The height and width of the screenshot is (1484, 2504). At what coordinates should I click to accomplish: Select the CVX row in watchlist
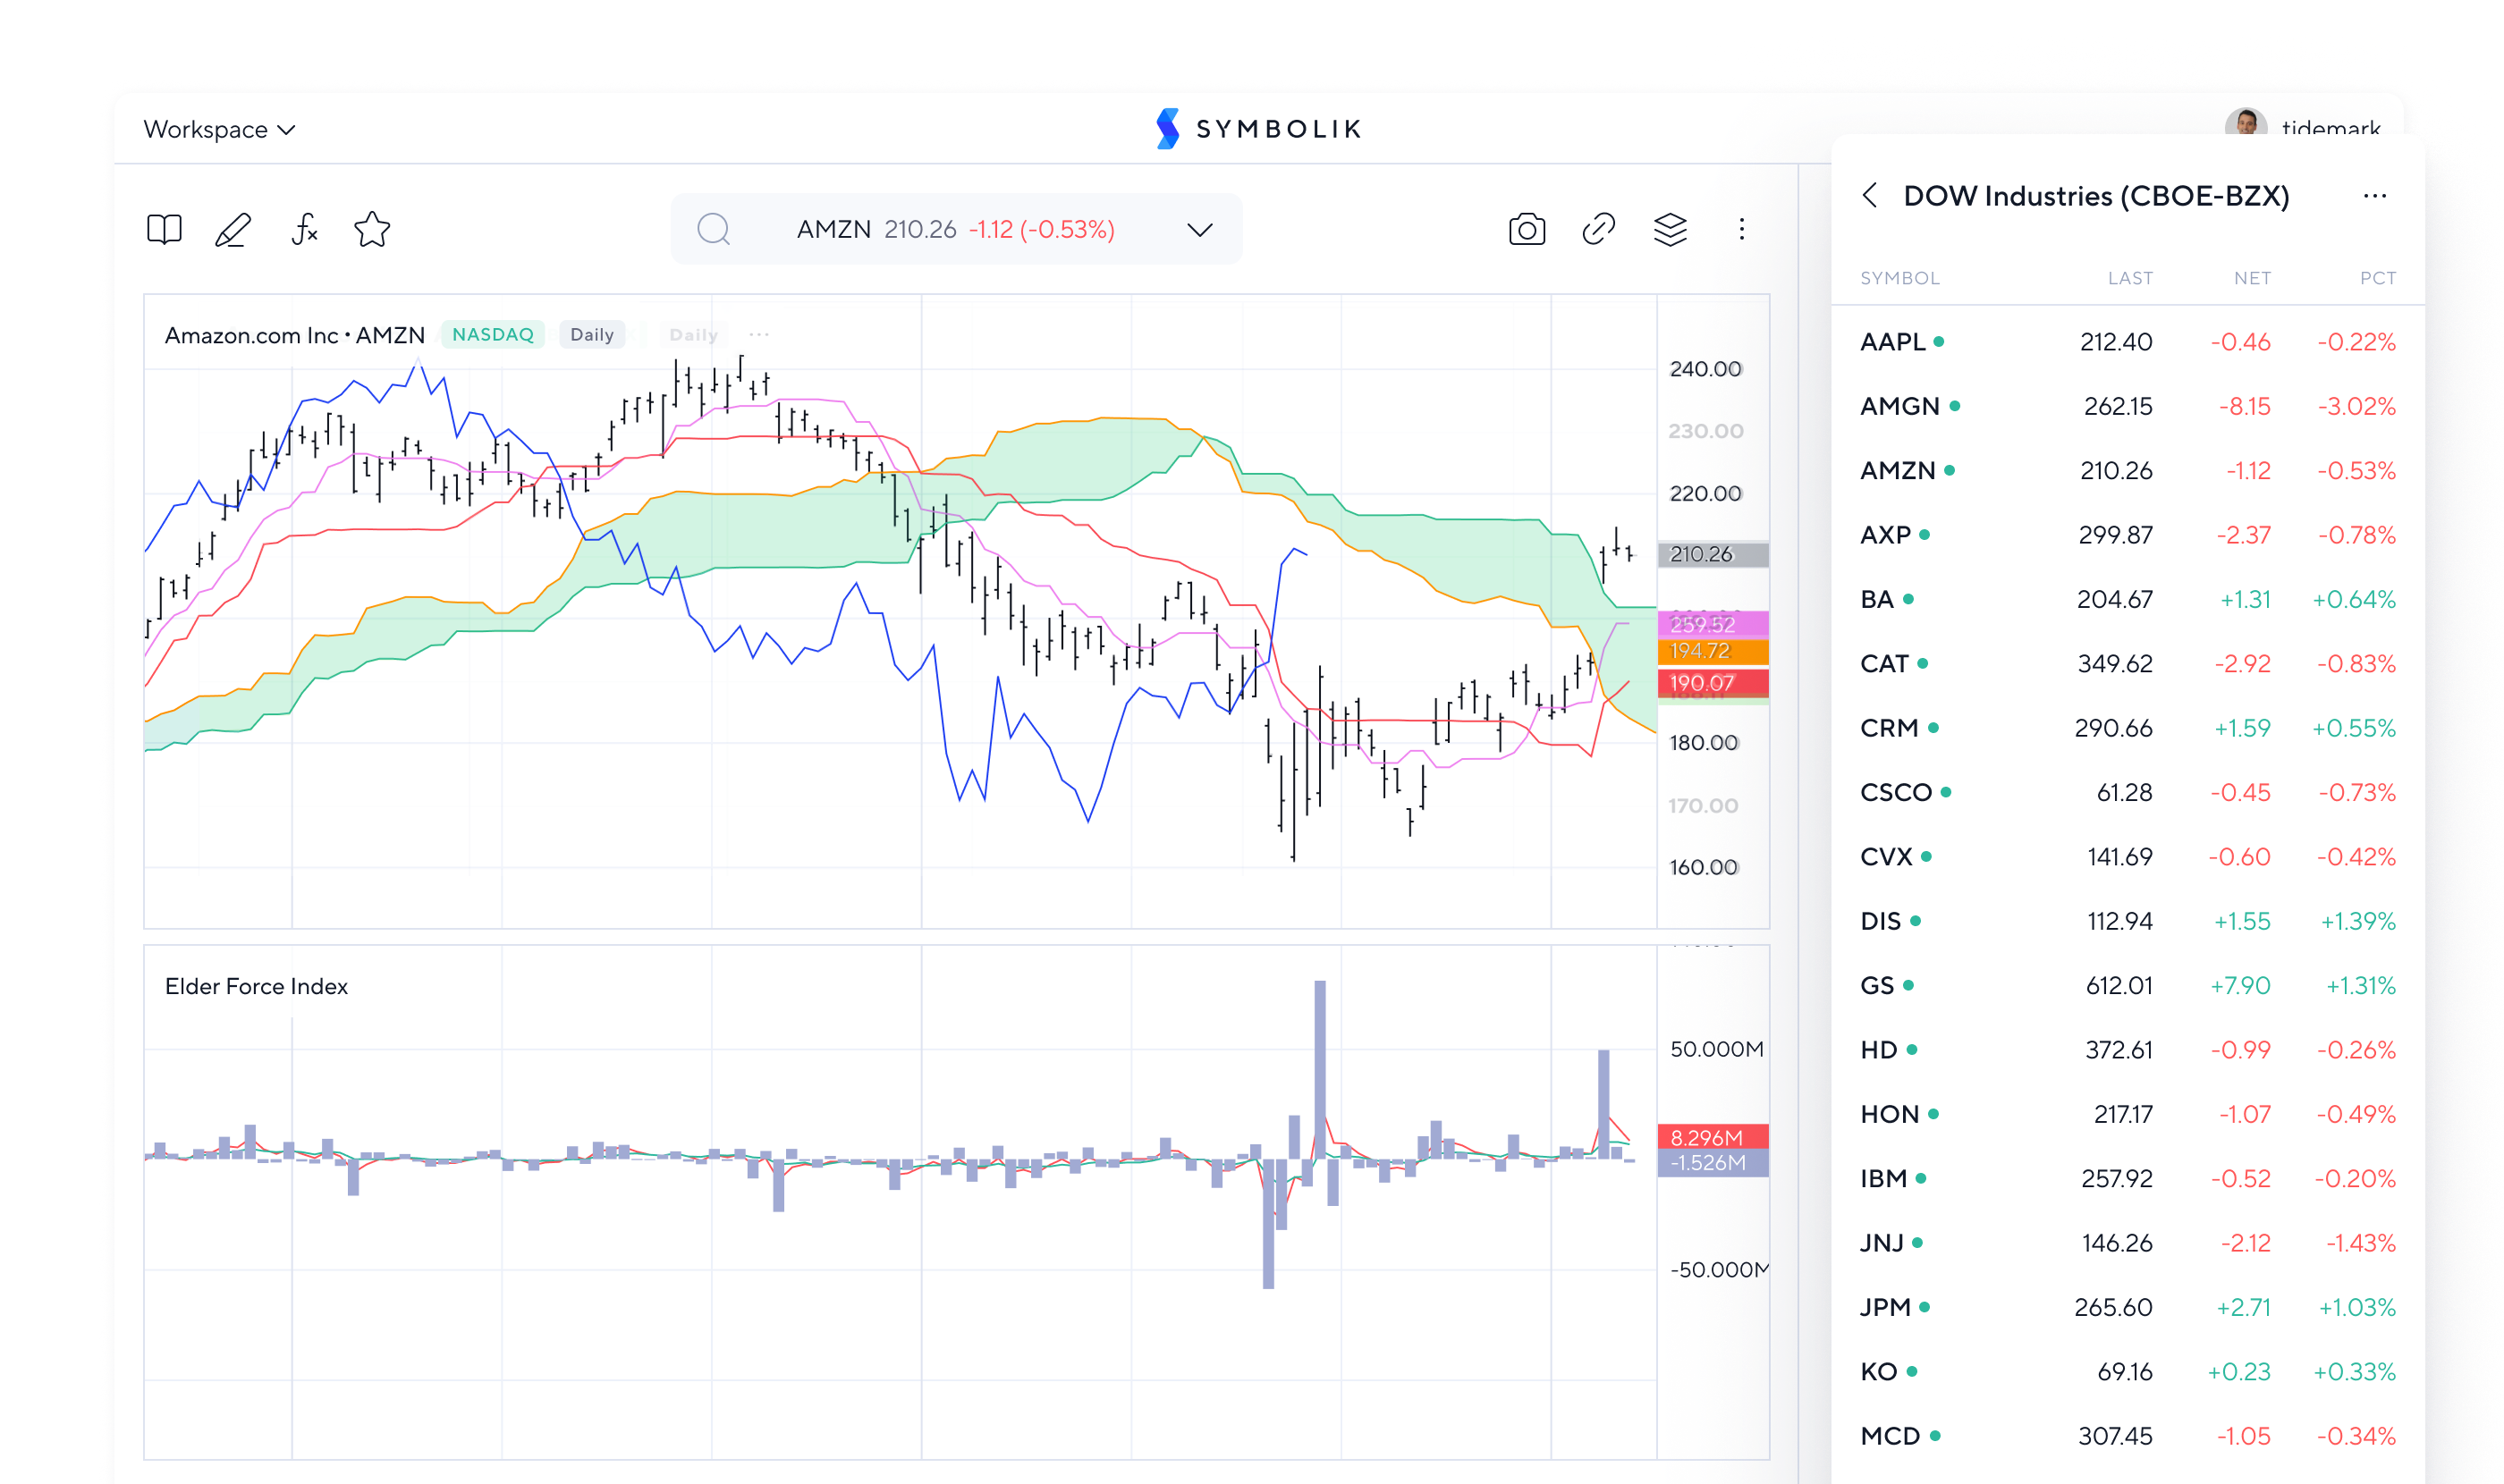pyautogui.click(x=2128, y=856)
